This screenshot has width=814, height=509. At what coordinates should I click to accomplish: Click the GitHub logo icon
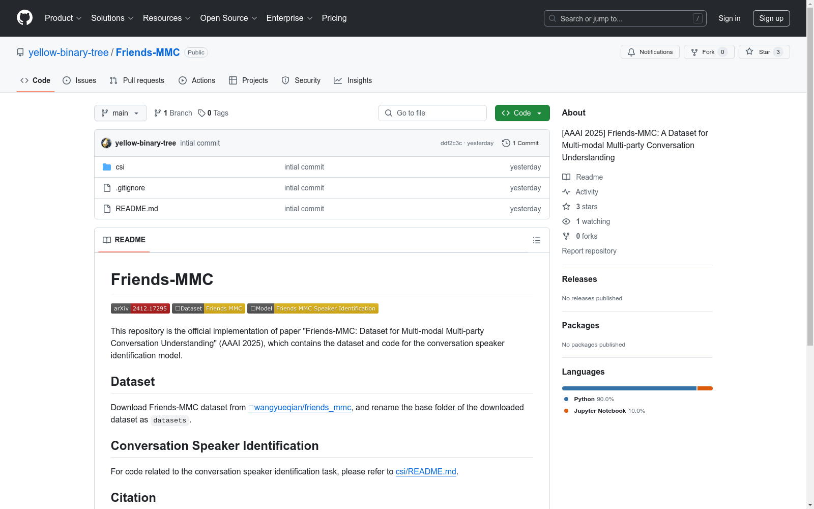tap(24, 18)
